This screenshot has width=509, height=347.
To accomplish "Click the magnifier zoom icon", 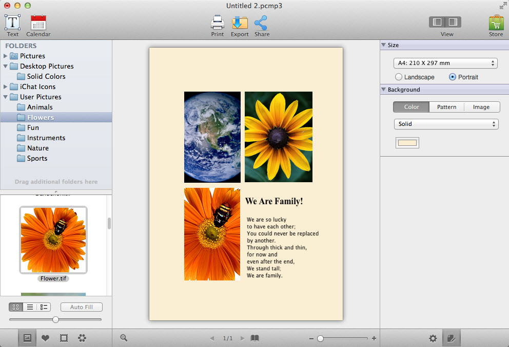I will pos(124,338).
